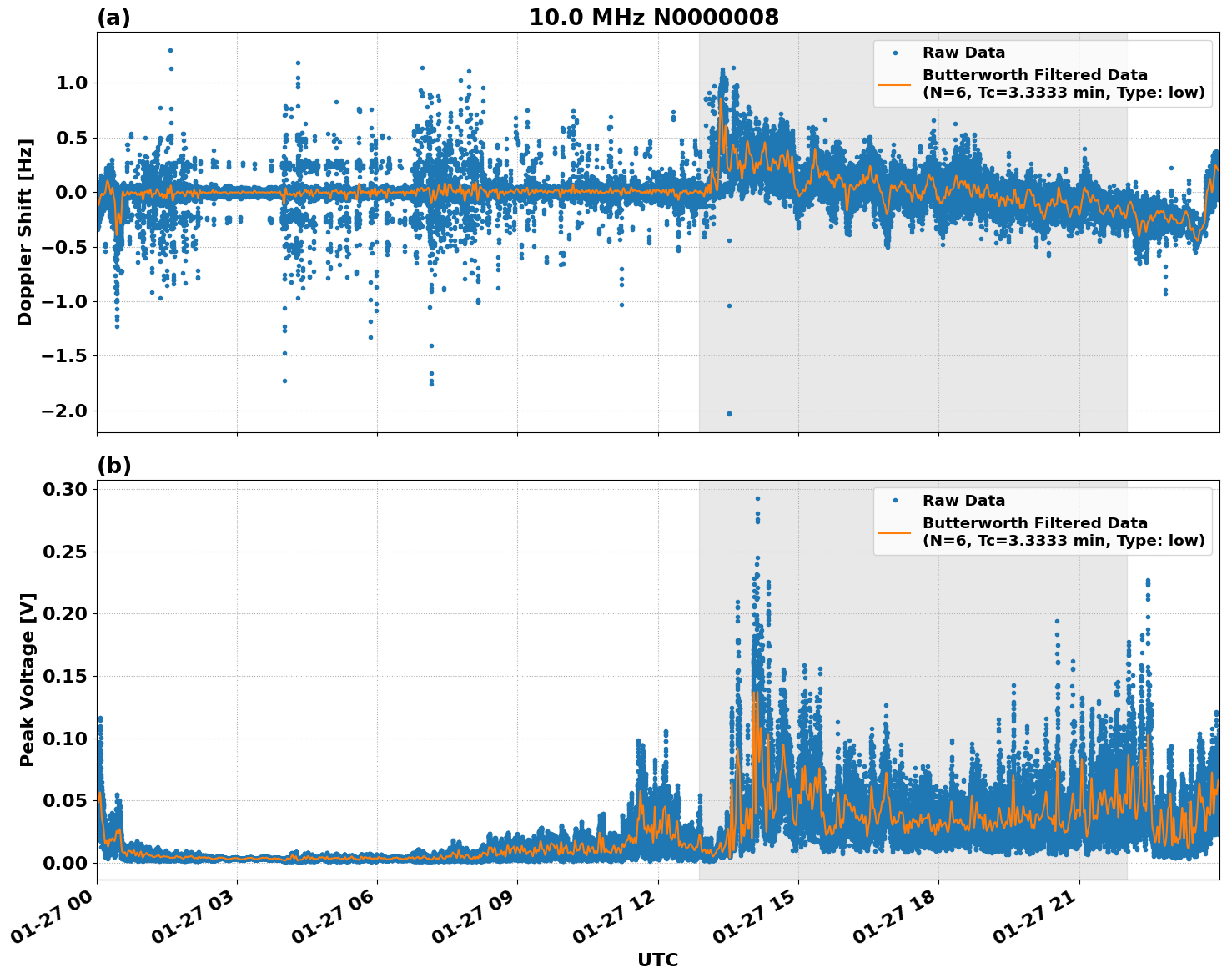The image size is (1227, 978).
Task: Click the "UTC" x-axis label
Action: (x=658, y=960)
